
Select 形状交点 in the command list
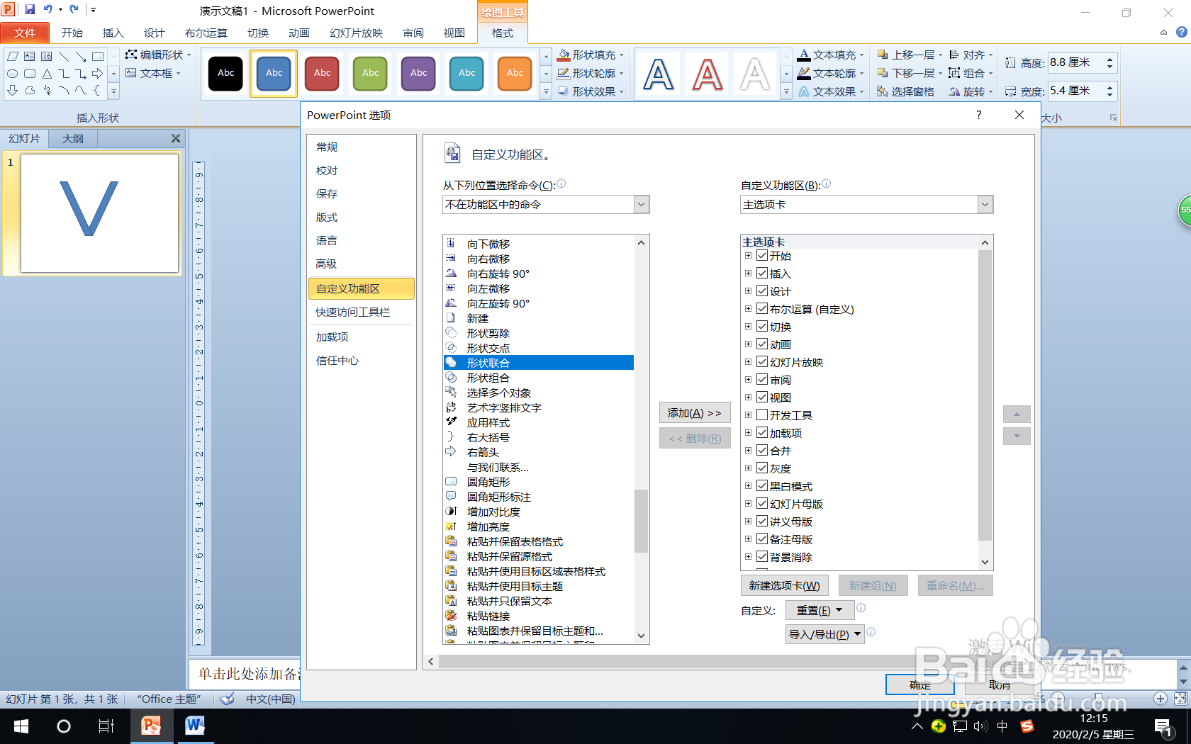tap(488, 347)
